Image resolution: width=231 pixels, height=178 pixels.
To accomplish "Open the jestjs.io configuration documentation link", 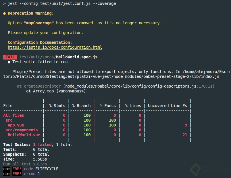I will tap(55, 47).
